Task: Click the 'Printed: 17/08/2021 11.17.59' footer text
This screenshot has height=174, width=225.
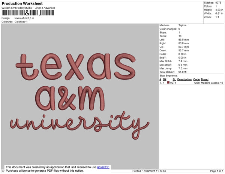Action: pyautogui.click(x=149, y=171)
